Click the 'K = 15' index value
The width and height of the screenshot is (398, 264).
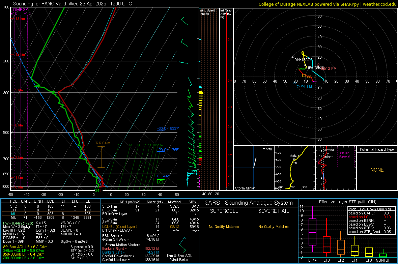40,223
